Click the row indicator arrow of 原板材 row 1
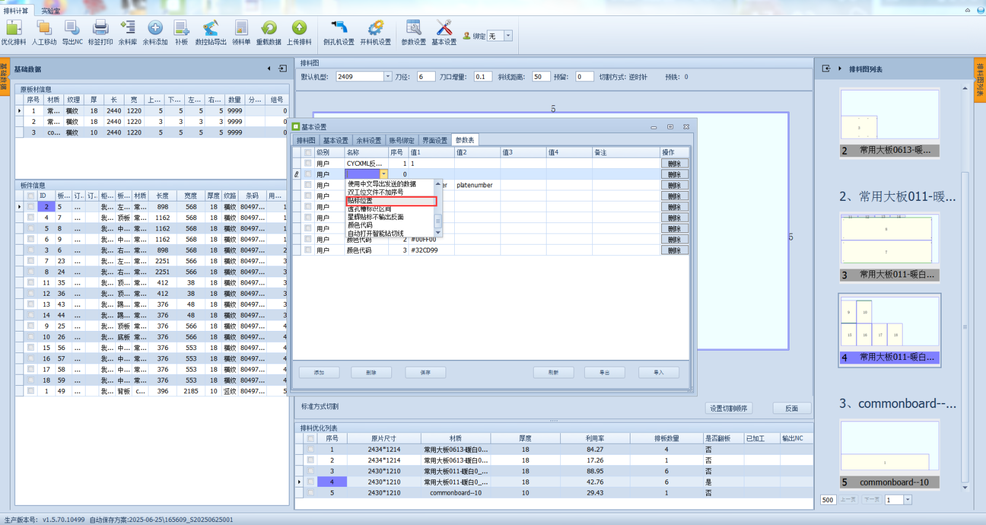986x525 pixels. tap(19, 111)
